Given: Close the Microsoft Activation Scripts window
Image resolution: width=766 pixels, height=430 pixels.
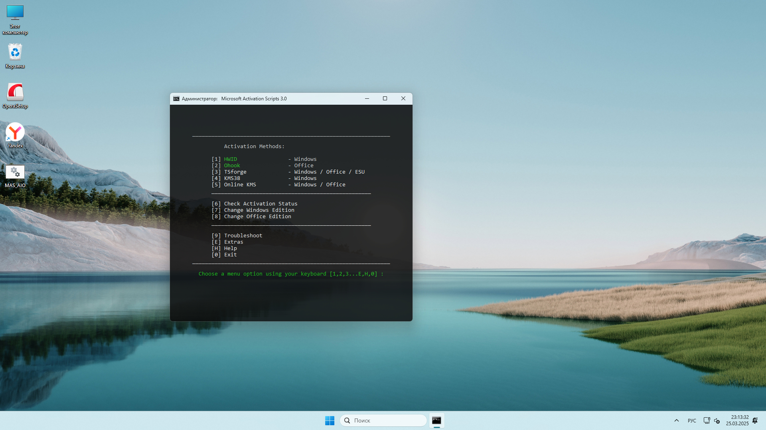Looking at the screenshot, I should pyautogui.click(x=403, y=99).
